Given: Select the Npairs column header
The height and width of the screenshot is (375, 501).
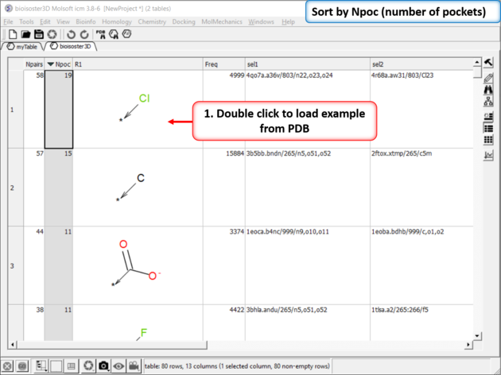Looking at the screenshot, I should pyautogui.click(x=33, y=64).
